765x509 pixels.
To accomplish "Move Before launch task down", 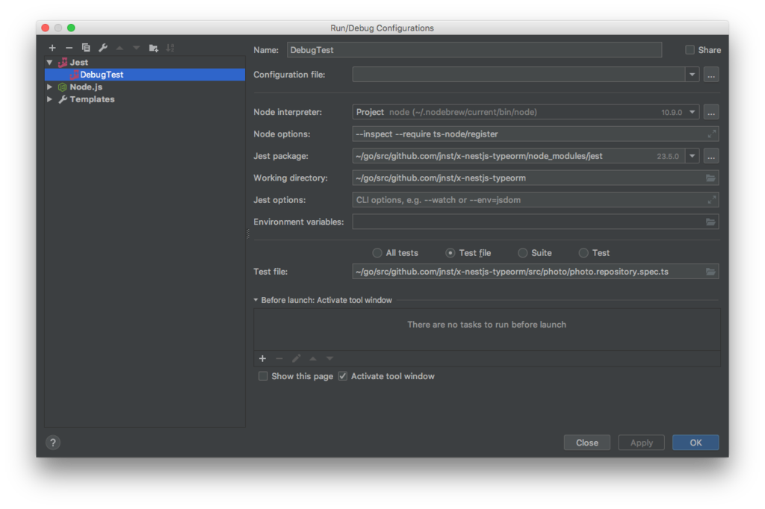I will (x=329, y=358).
